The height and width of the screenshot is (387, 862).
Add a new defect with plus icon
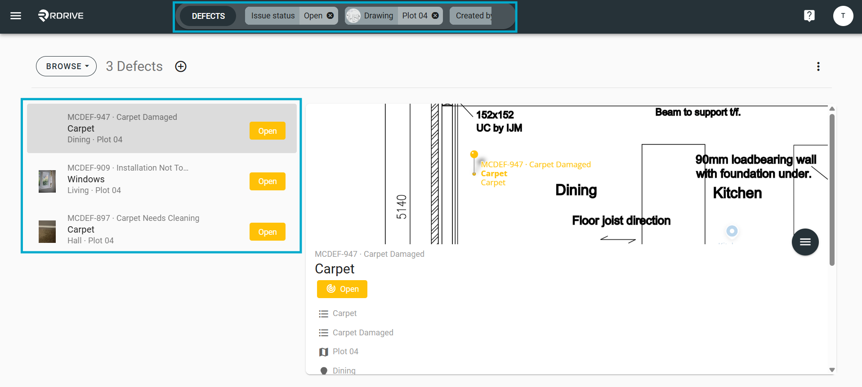pos(181,66)
